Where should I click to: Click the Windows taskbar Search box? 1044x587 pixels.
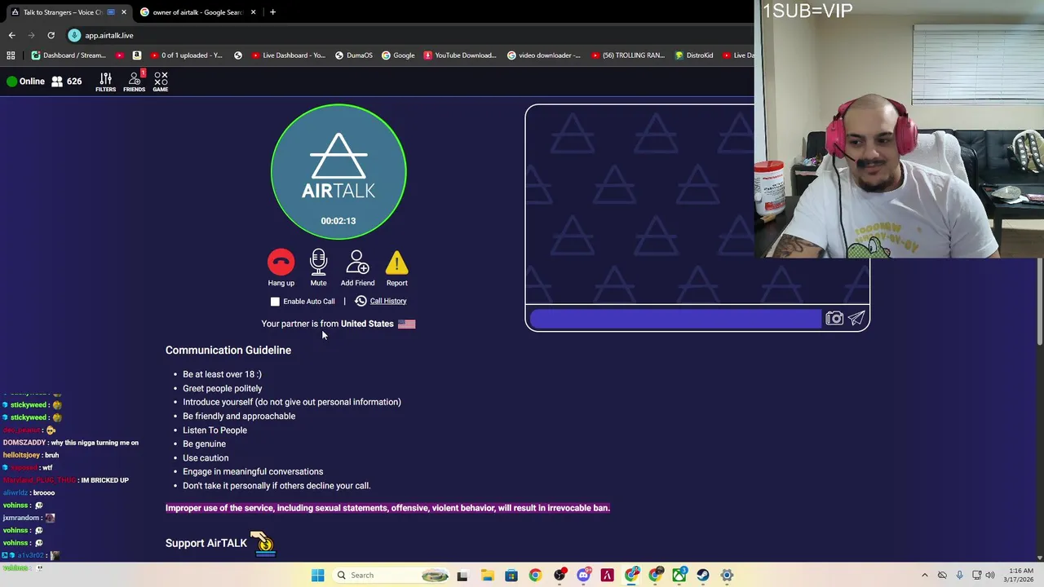pyautogui.click(x=391, y=576)
